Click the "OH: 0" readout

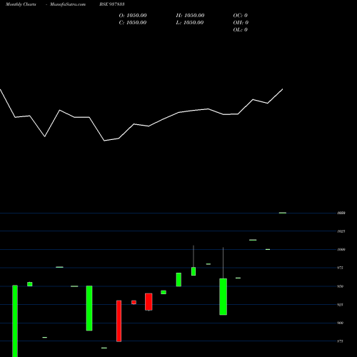[241, 23]
